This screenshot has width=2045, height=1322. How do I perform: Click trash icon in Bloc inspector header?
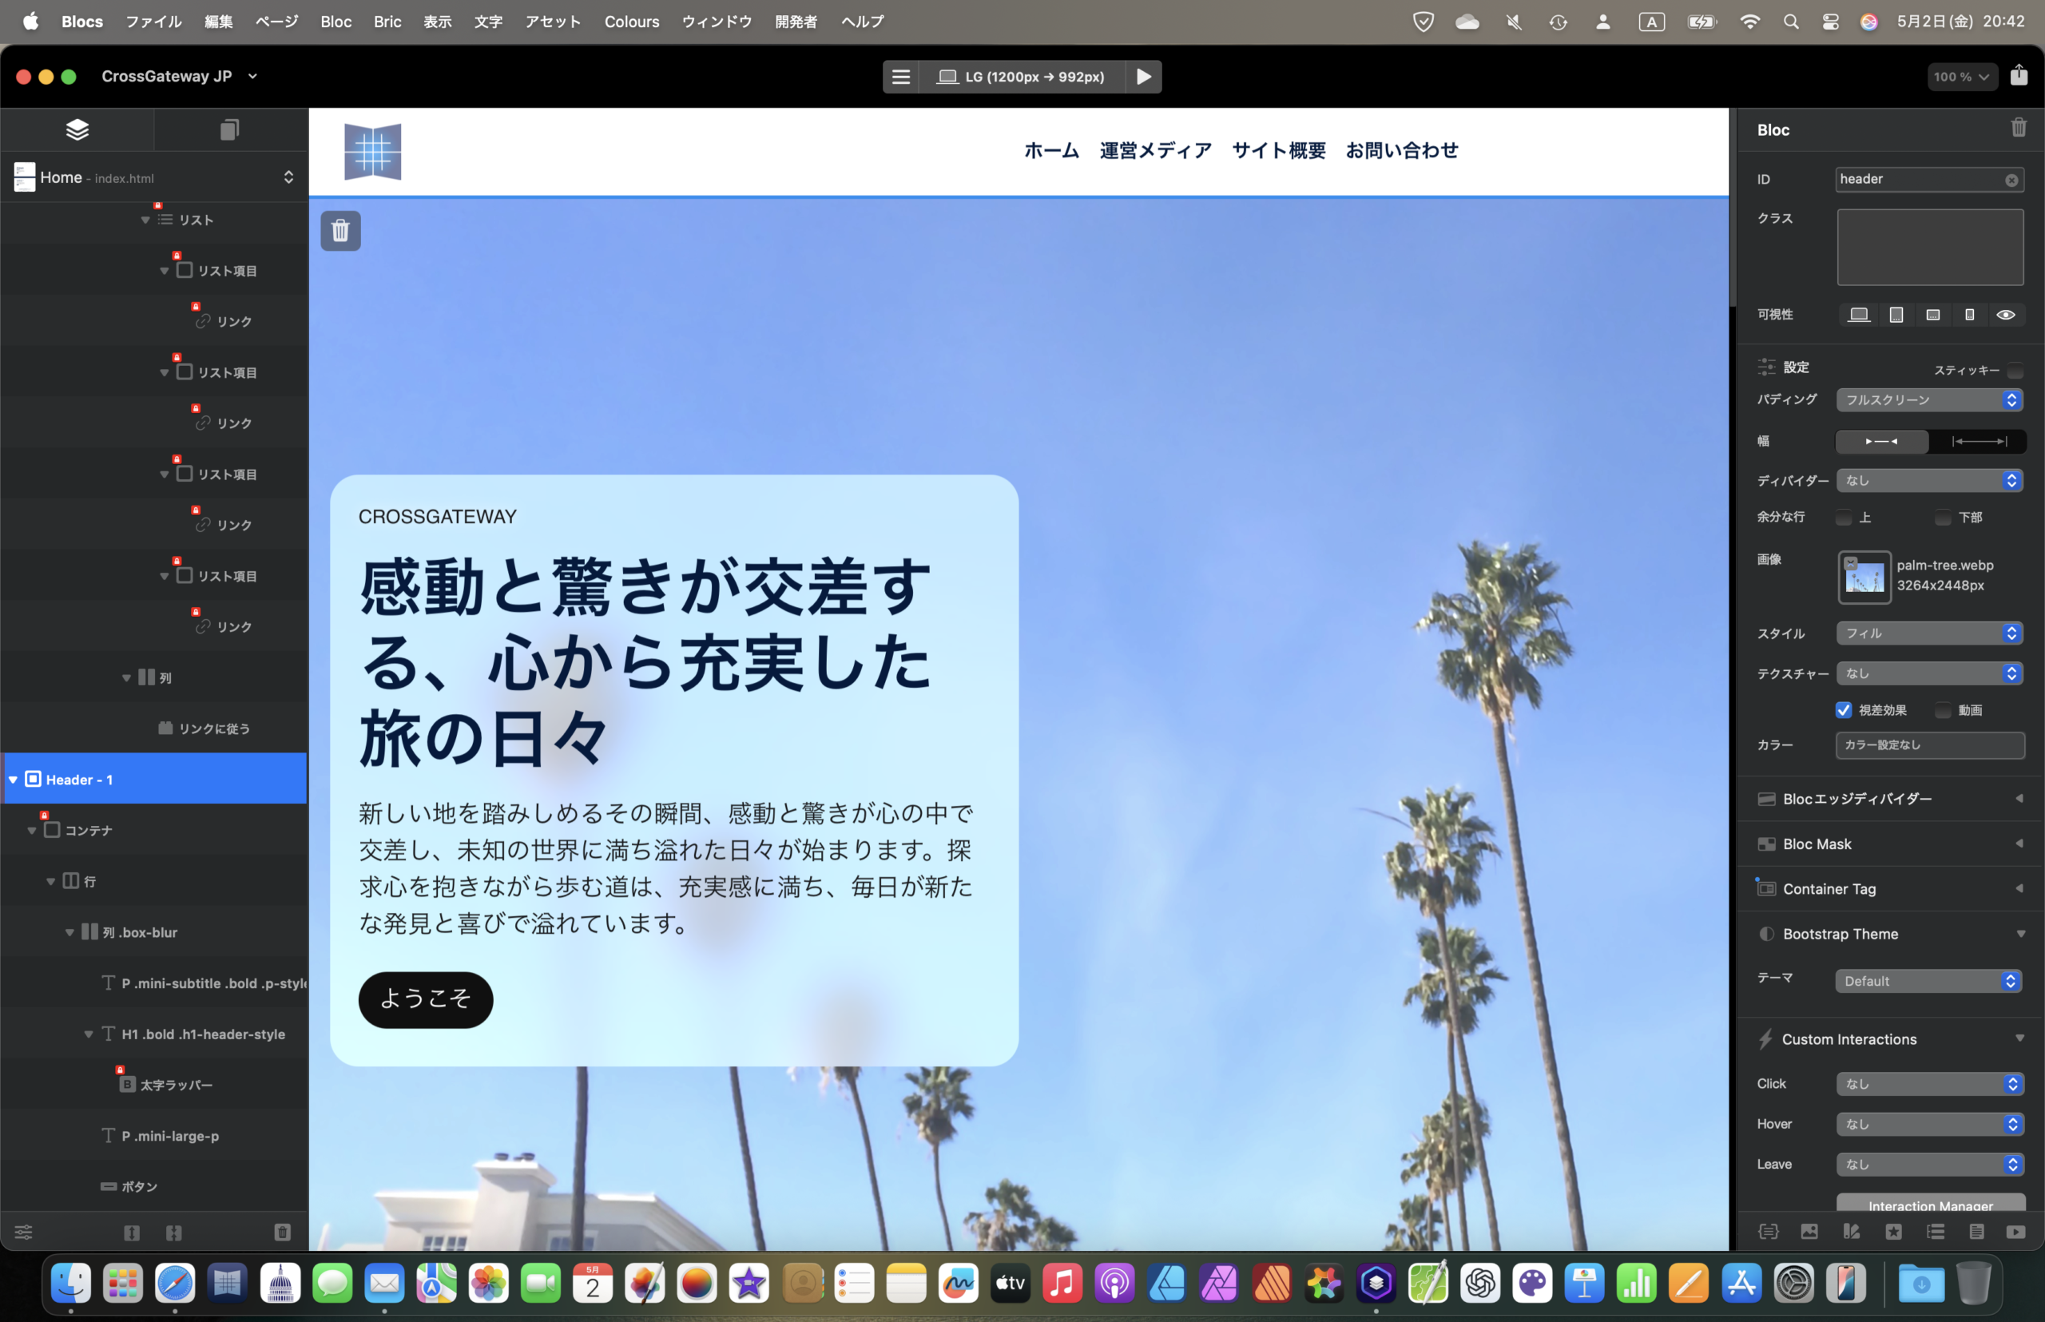click(x=2019, y=128)
